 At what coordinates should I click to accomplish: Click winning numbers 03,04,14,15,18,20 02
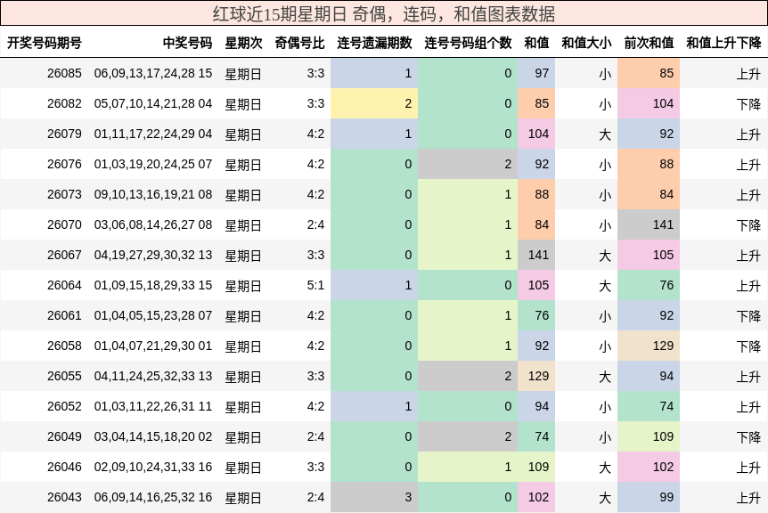coord(153,436)
